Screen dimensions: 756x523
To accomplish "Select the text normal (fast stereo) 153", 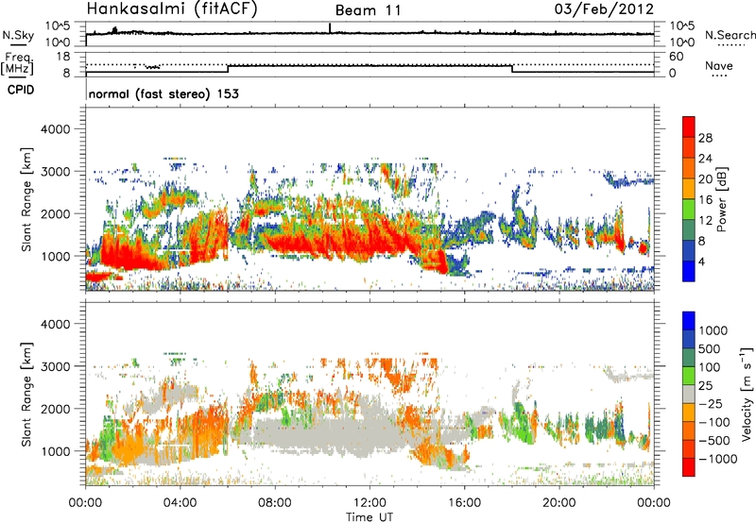I will pyautogui.click(x=163, y=93).
